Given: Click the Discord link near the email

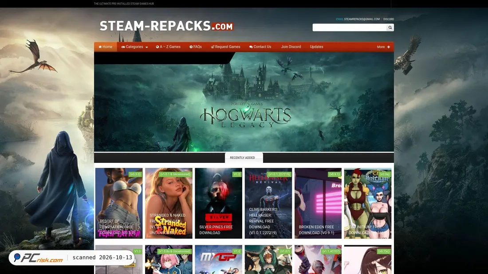Looking at the screenshot, I should [x=389, y=19].
